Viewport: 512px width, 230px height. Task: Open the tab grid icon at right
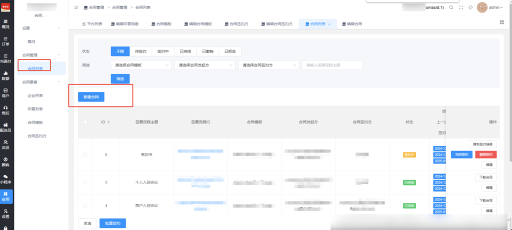coord(502,22)
